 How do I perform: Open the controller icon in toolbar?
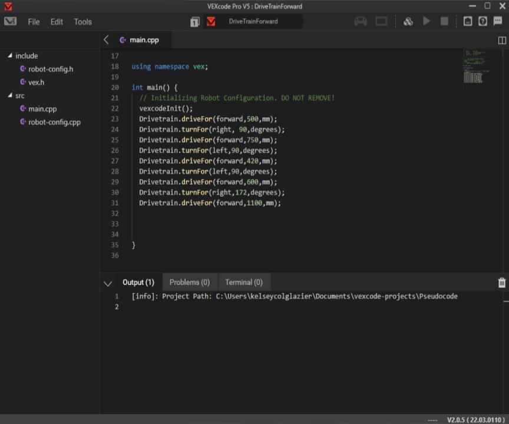361,22
